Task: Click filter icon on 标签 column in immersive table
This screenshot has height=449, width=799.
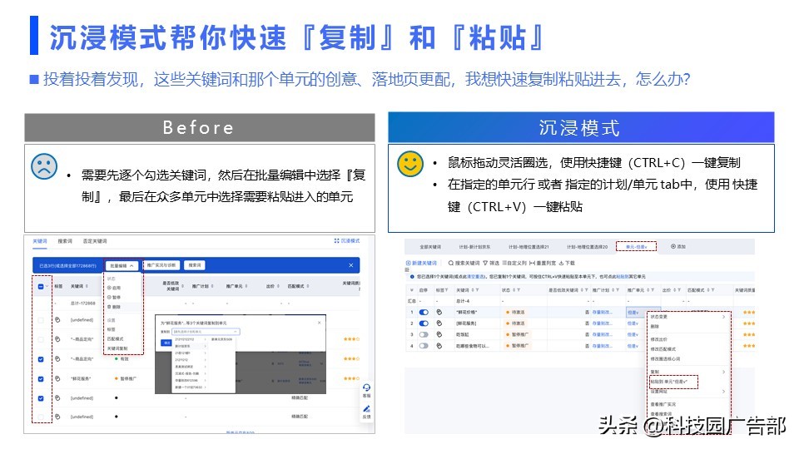Action: pyautogui.click(x=446, y=290)
